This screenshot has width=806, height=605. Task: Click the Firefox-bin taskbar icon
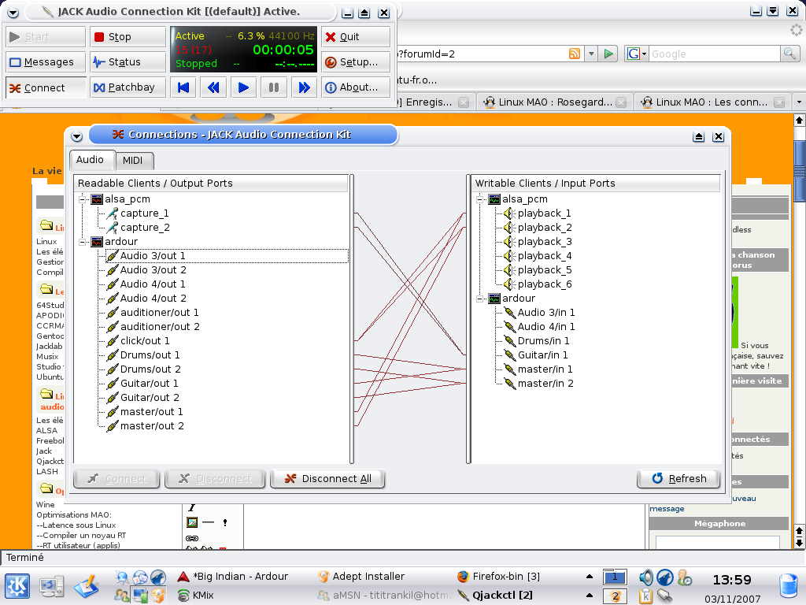463,577
